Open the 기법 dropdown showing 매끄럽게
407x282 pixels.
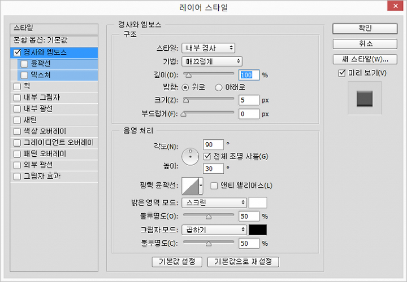(212, 61)
